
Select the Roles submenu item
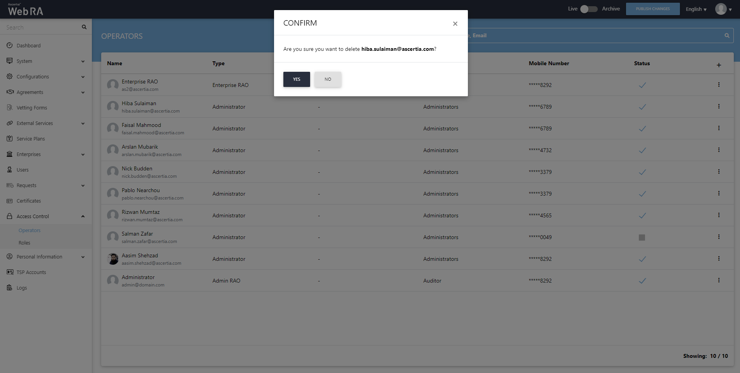point(24,243)
